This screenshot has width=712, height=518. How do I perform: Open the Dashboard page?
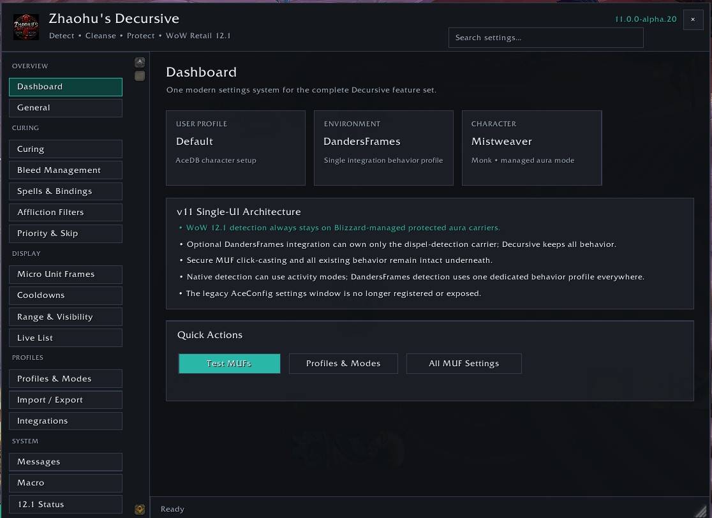65,87
